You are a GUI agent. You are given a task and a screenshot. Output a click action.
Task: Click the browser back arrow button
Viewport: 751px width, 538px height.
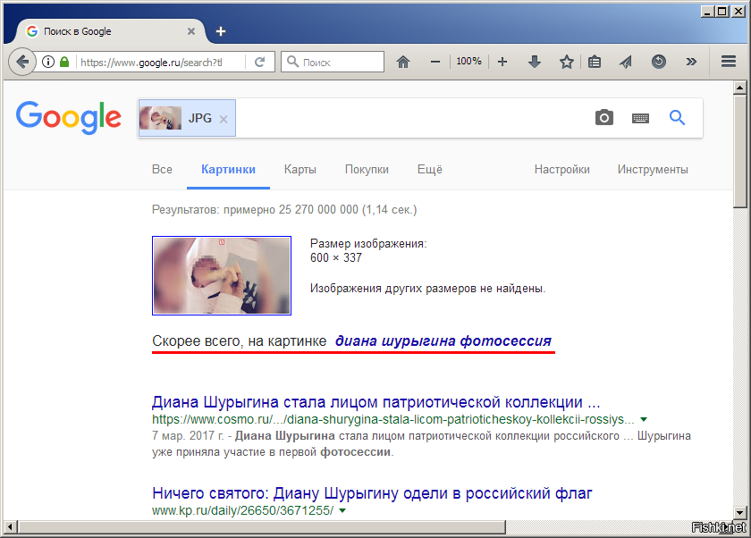click(x=22, y=62)
